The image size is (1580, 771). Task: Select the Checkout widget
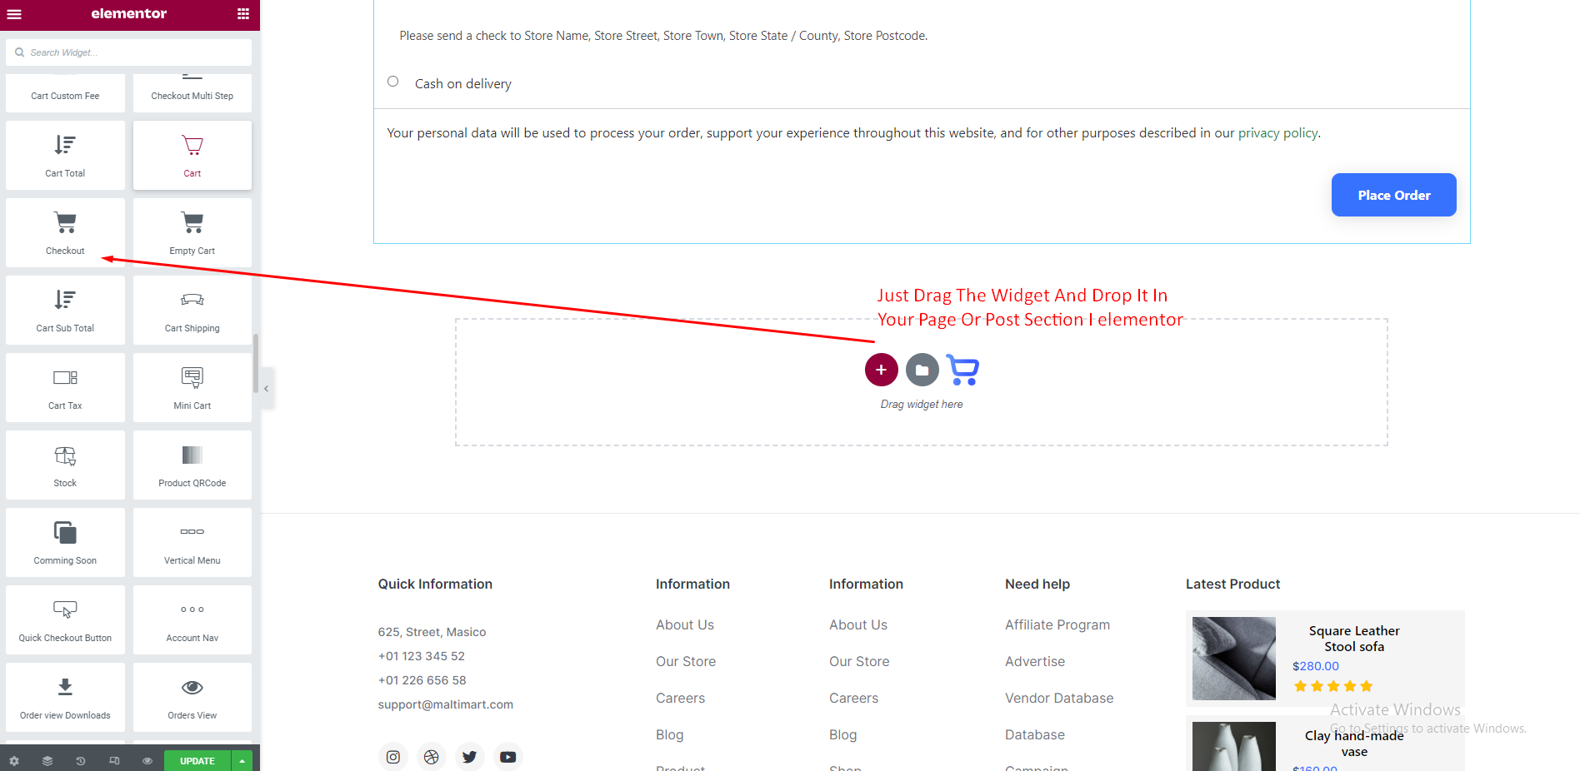coord(65,232)
